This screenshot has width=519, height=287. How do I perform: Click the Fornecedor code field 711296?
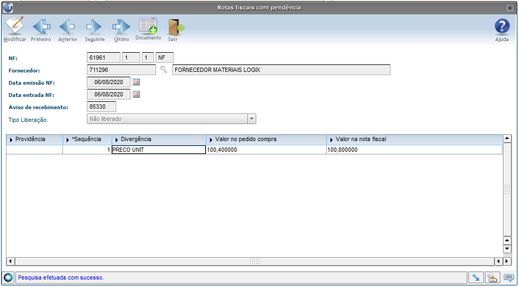point(121,70)
